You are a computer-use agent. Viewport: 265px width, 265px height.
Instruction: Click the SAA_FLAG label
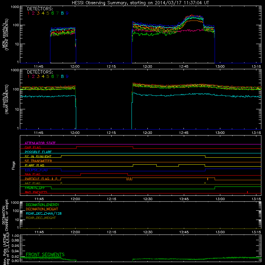tap(32, 174)
